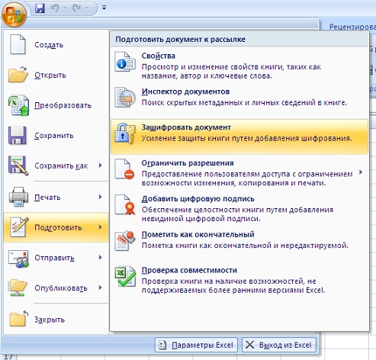Screen dimensions: 376x360
Task: Select the Создать menu item
Action: coord(56,45)
